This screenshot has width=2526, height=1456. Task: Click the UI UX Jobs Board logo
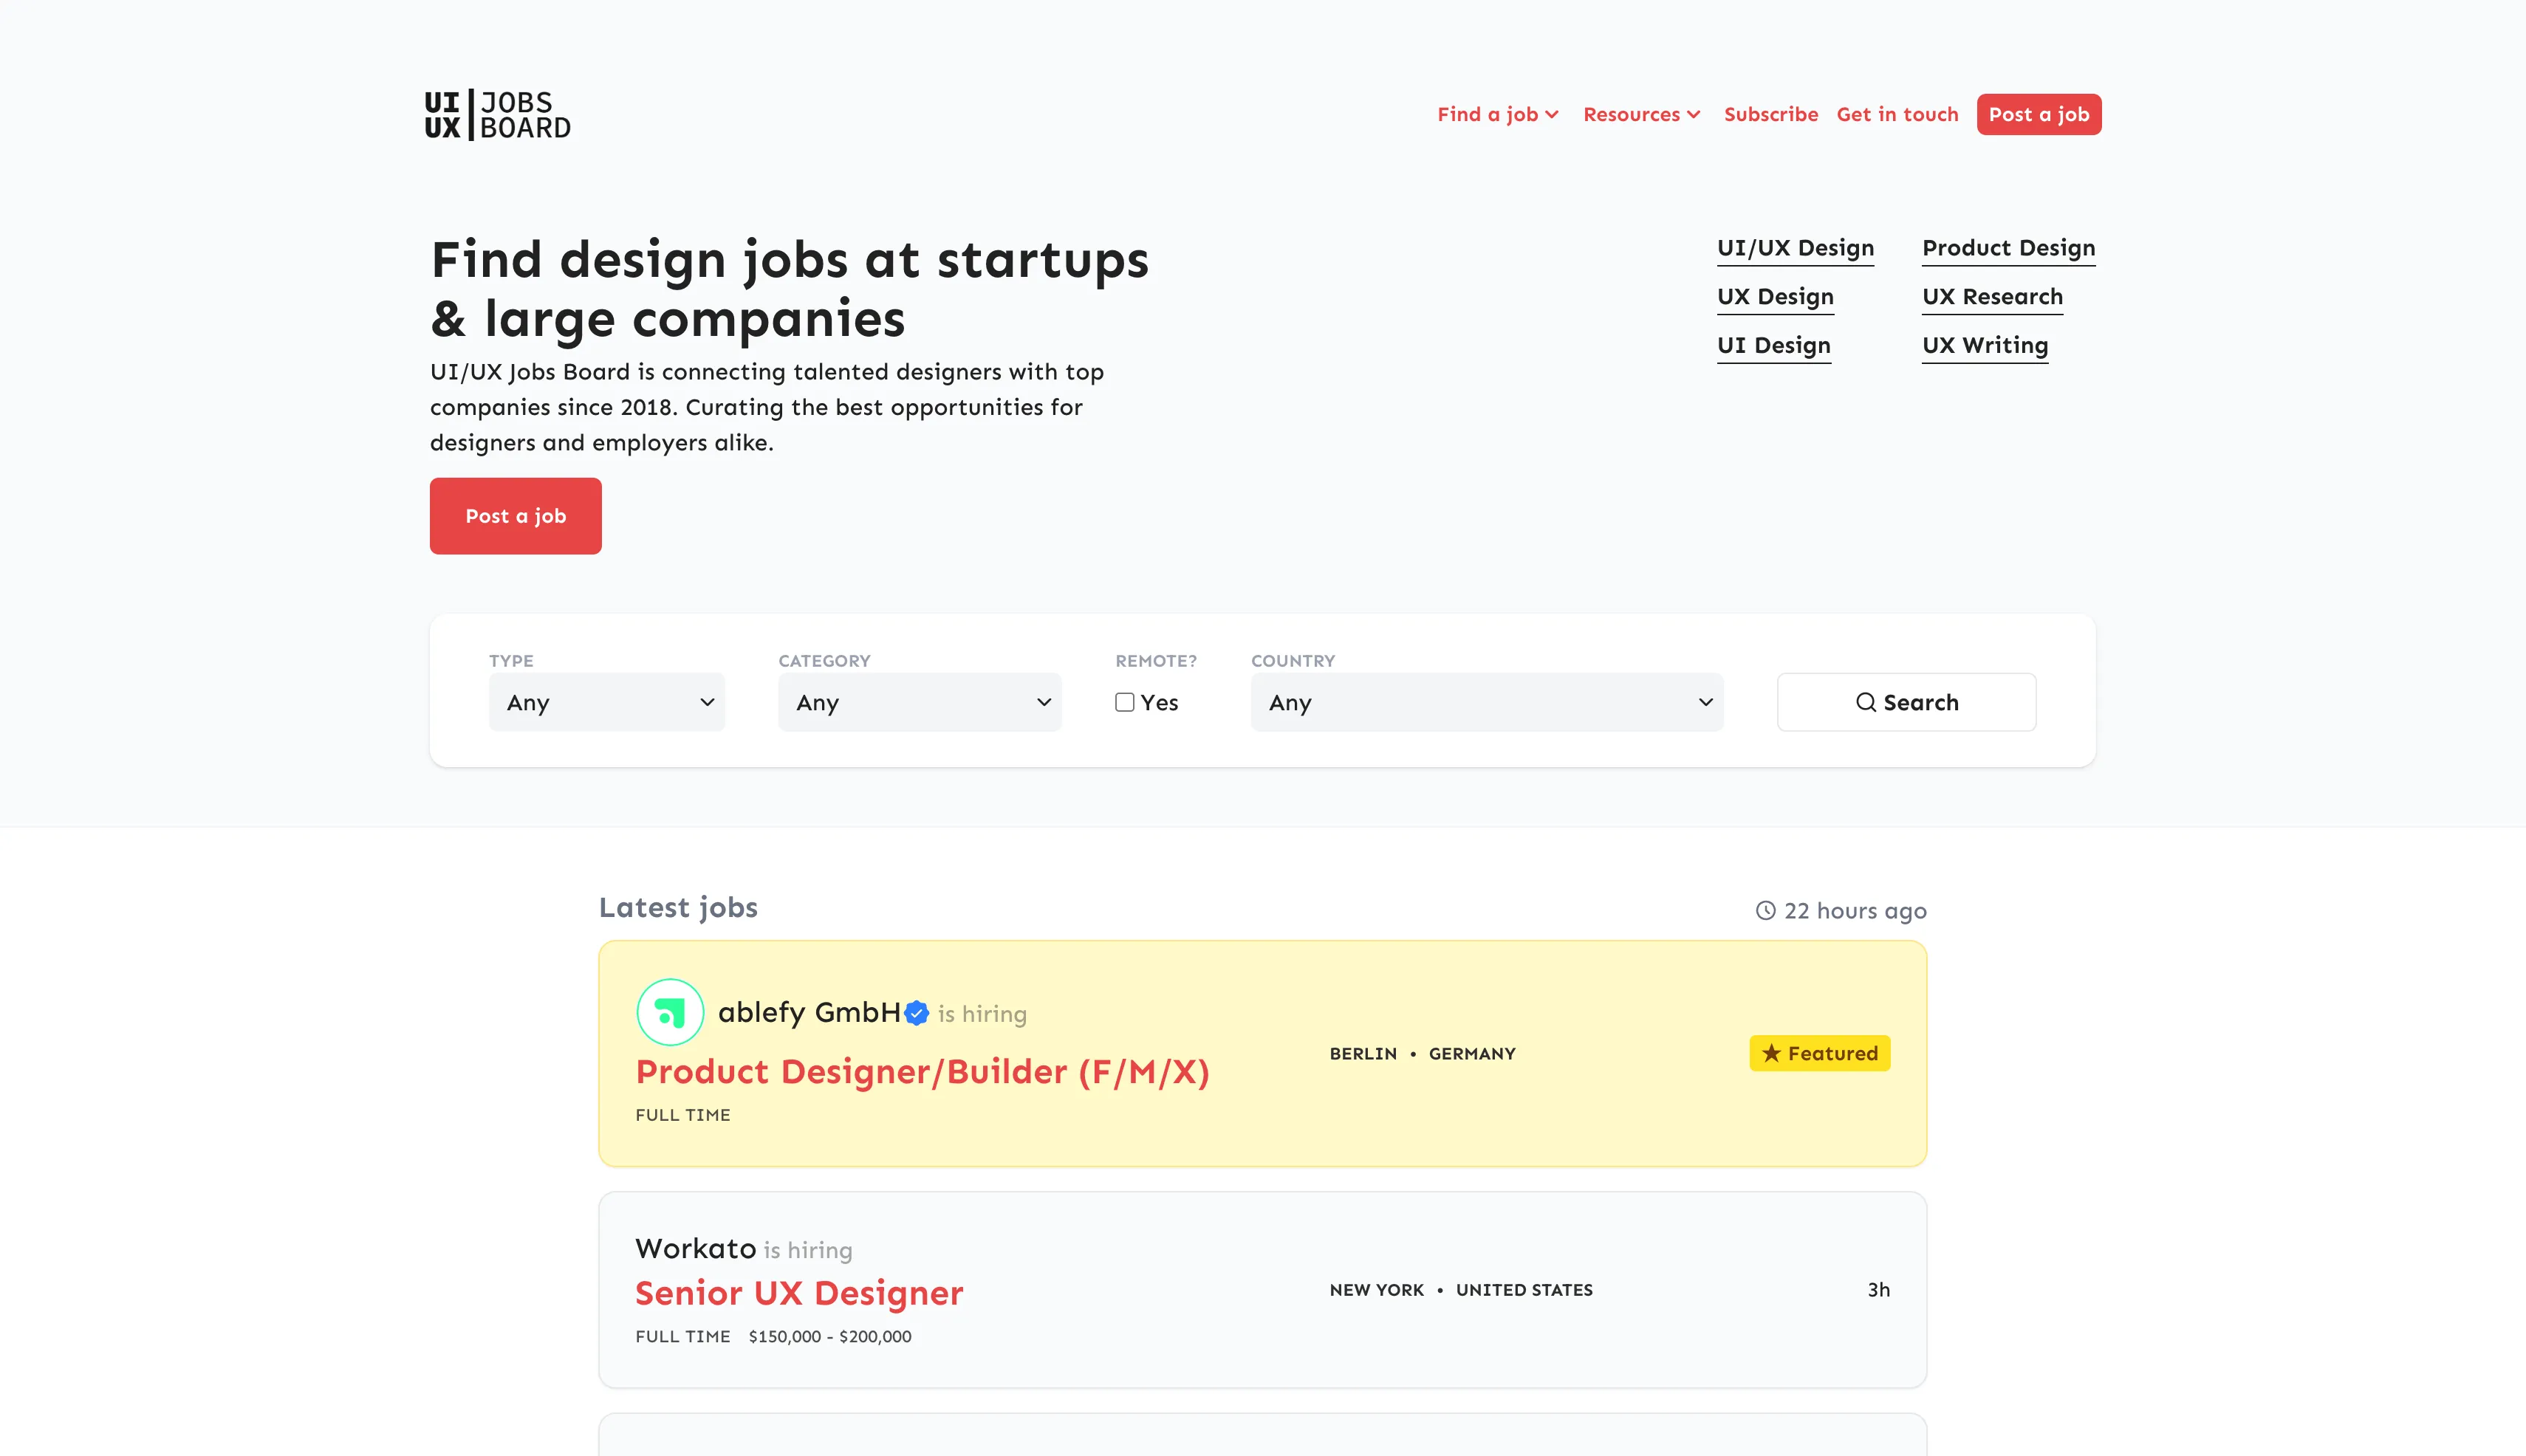(497, 115)
